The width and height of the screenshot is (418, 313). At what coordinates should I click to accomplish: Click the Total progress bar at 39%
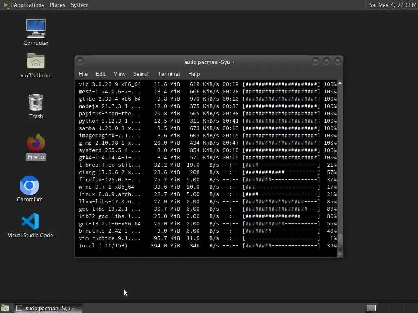click(x=281, y=246)
